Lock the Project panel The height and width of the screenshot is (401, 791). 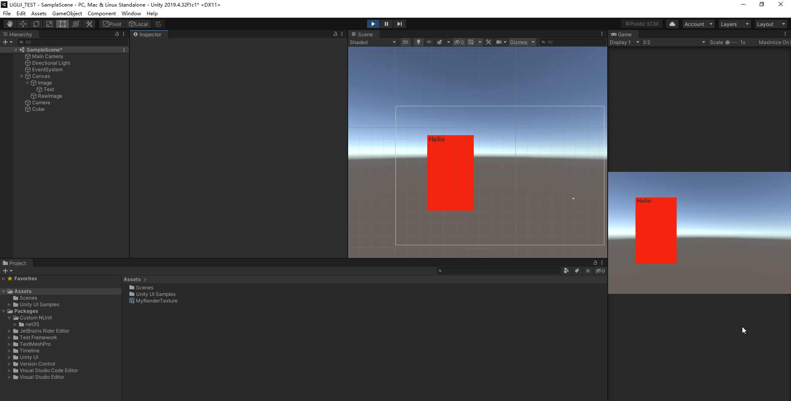click(595, 263)
